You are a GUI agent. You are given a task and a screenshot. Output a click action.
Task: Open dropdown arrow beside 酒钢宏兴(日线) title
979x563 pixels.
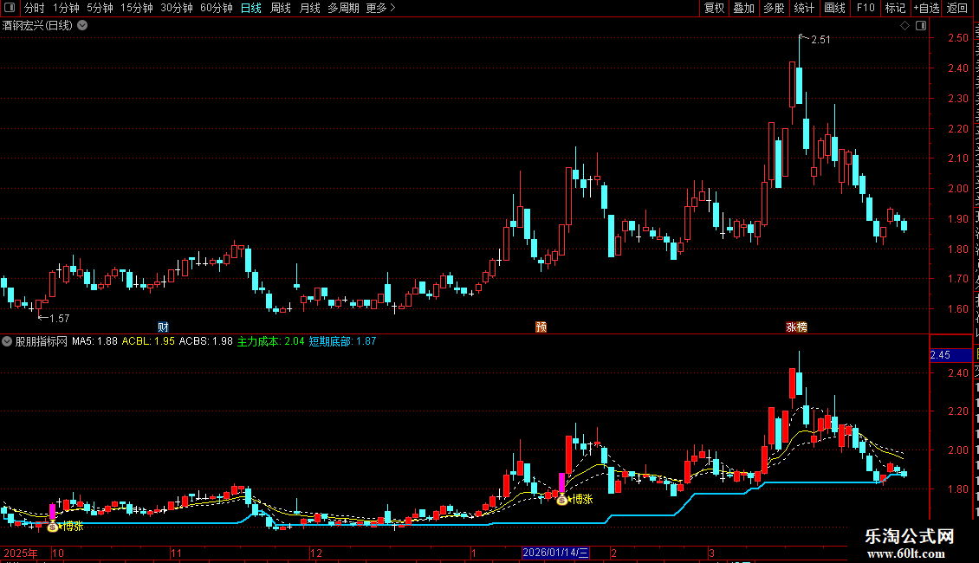[82, 26]
